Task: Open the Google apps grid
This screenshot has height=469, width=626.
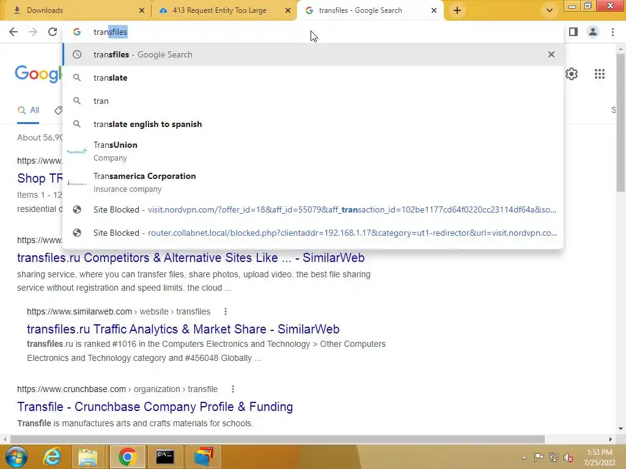Action: click(599, 74)
